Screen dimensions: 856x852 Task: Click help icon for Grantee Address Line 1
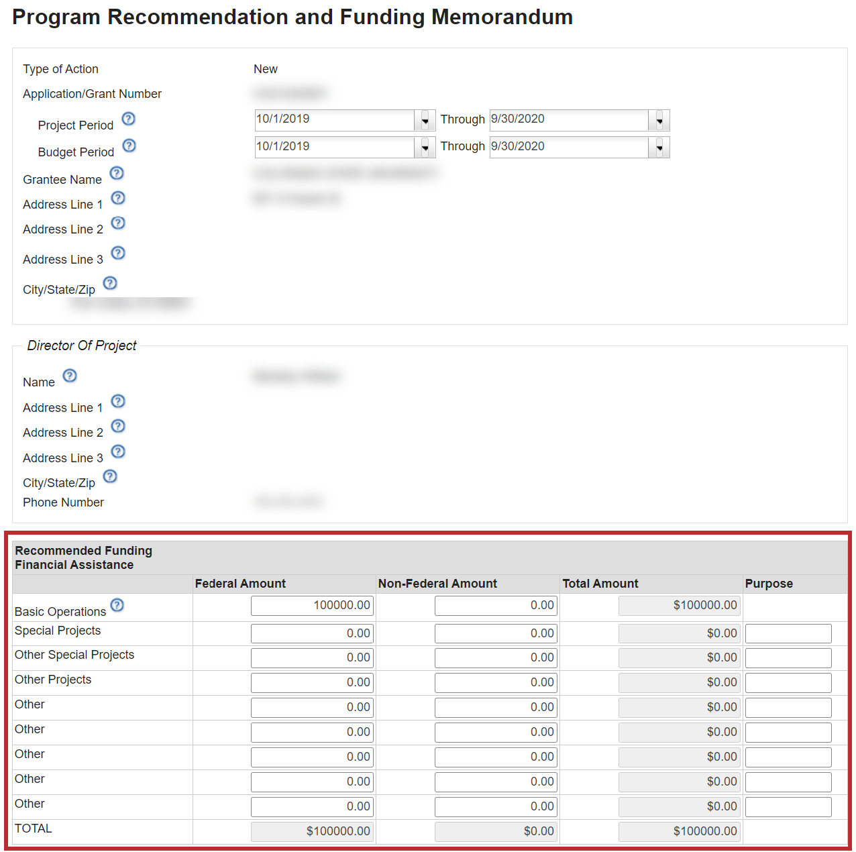[118, 198]
